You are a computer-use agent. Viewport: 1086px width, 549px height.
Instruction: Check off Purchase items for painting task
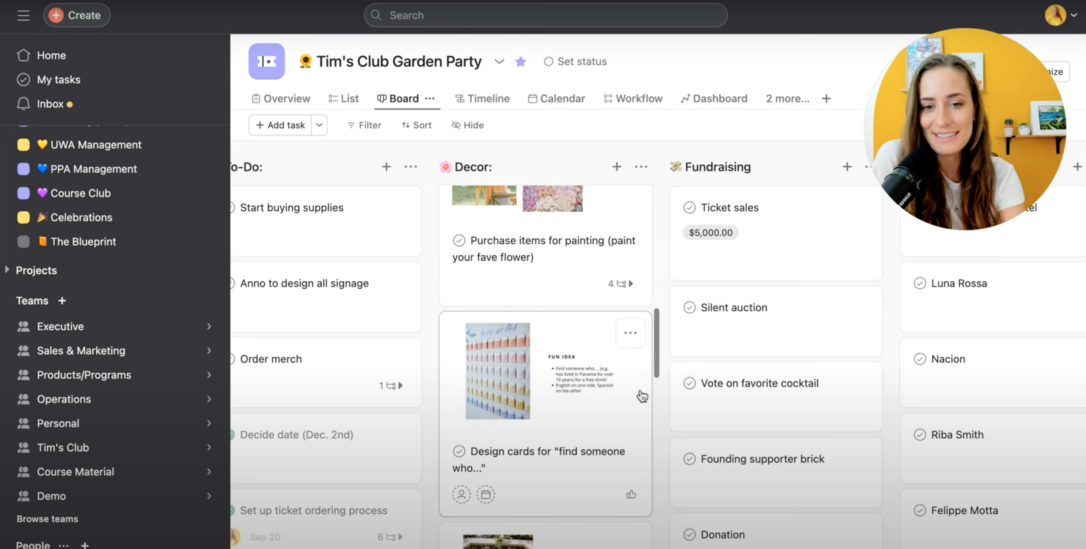click(x=459, y=240)
